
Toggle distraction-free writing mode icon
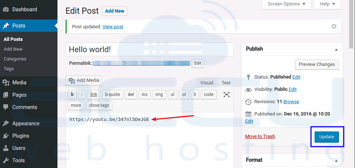click(226, 94)
